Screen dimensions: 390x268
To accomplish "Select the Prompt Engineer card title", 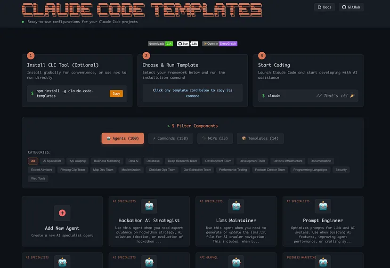I will click(323, 220).
